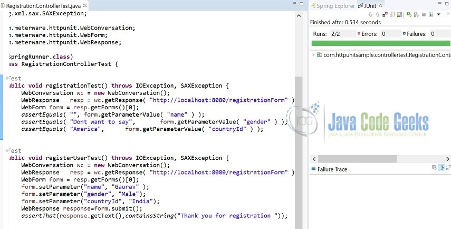Click WebConversation import line
Image resolution: width=451 pixels, height=229 pixels.
coord(72,28)
